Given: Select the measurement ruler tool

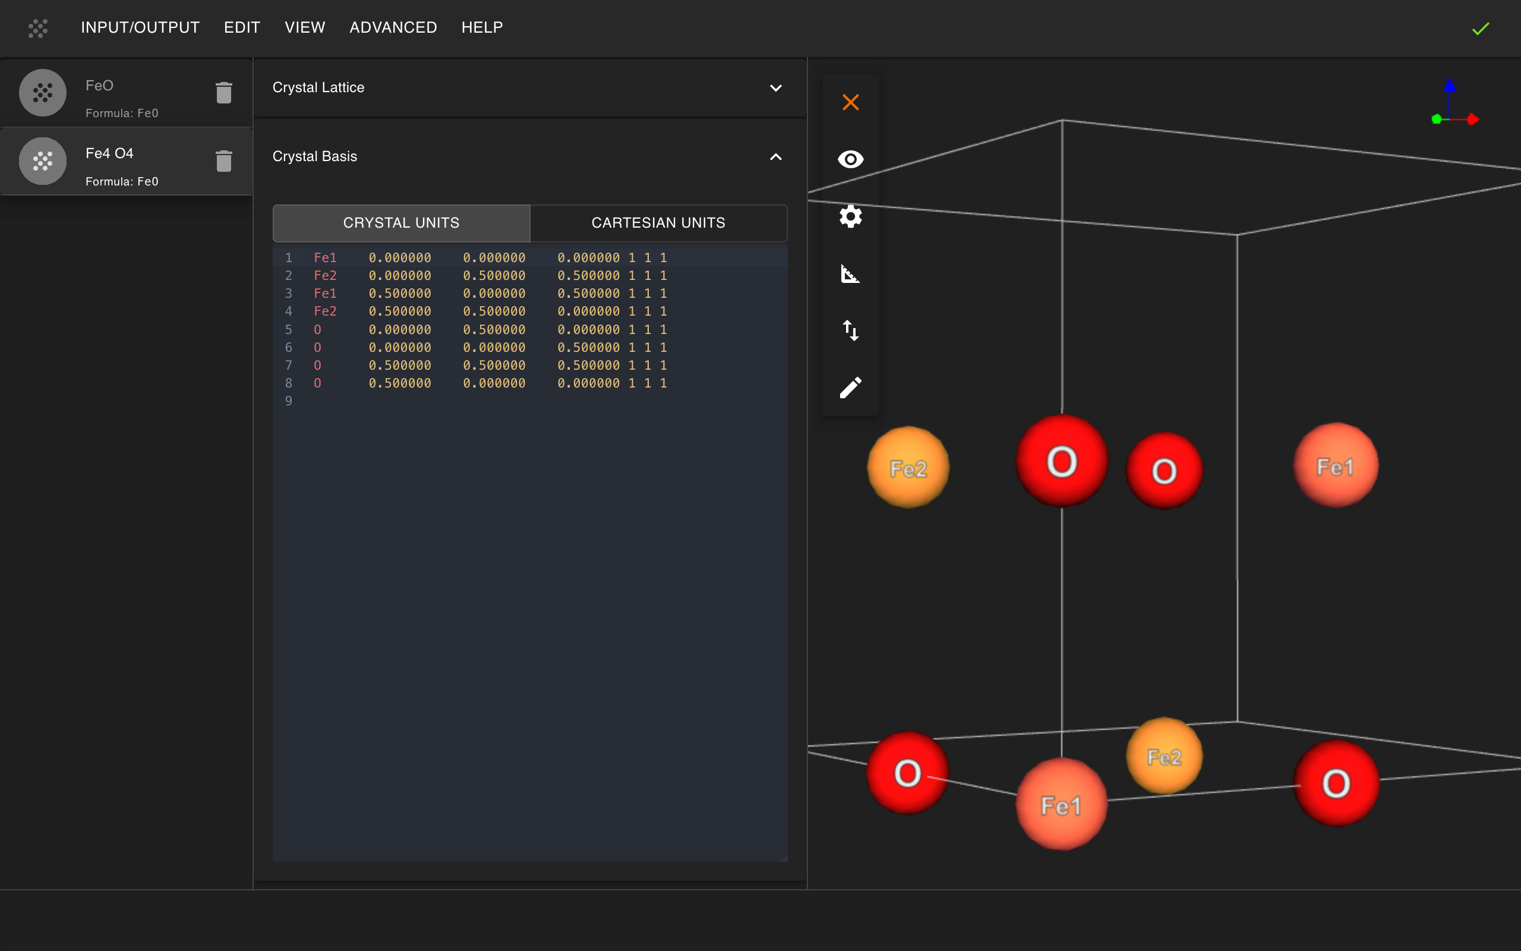Looking at the screenshot, I should (850, 273).
